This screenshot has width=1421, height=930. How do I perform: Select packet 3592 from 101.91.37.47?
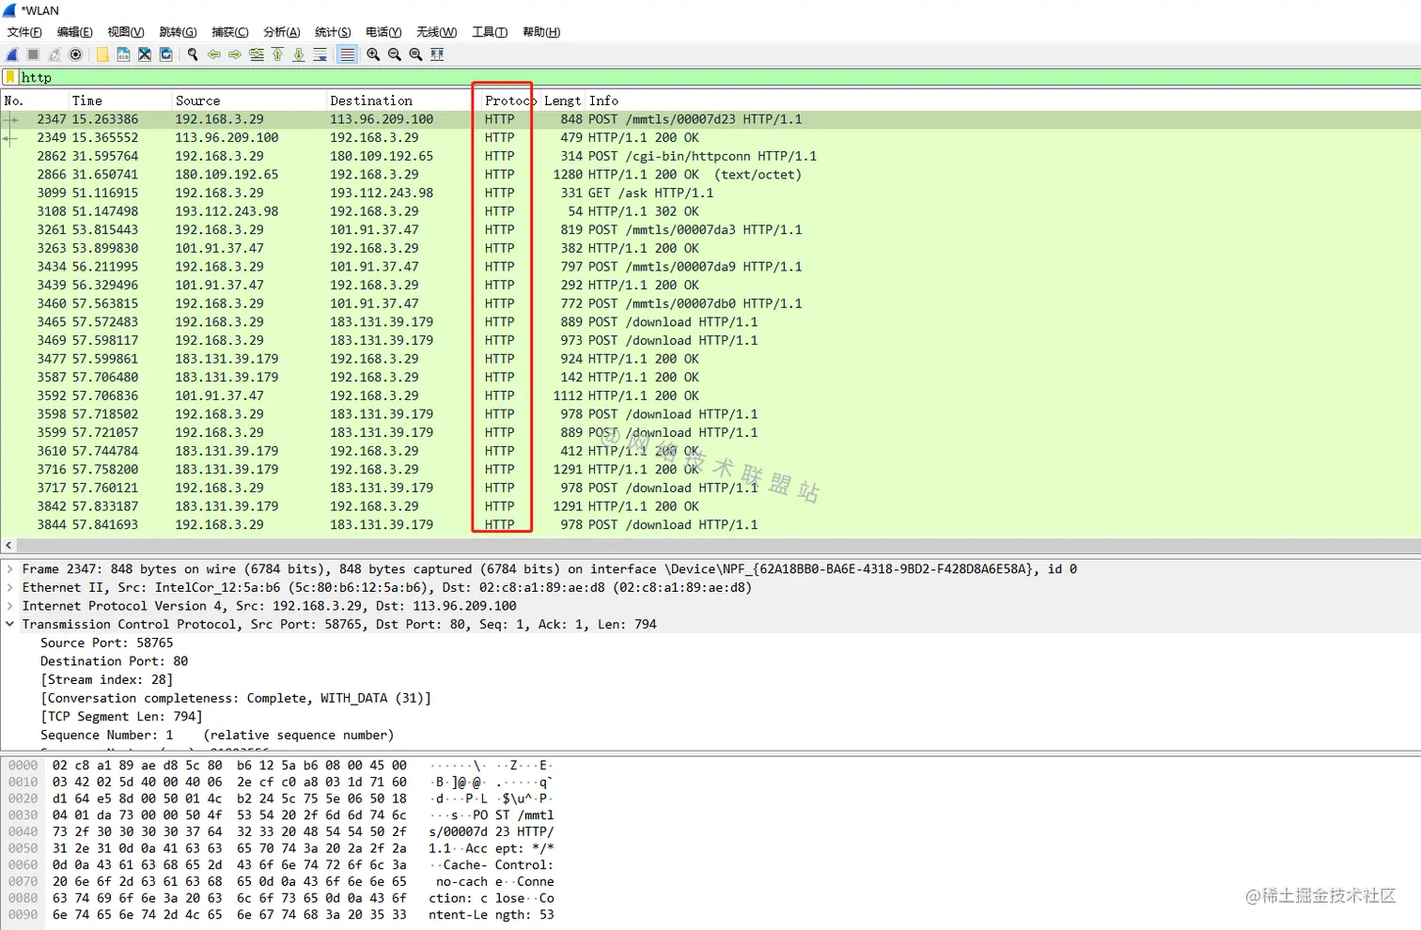point(710,395)
